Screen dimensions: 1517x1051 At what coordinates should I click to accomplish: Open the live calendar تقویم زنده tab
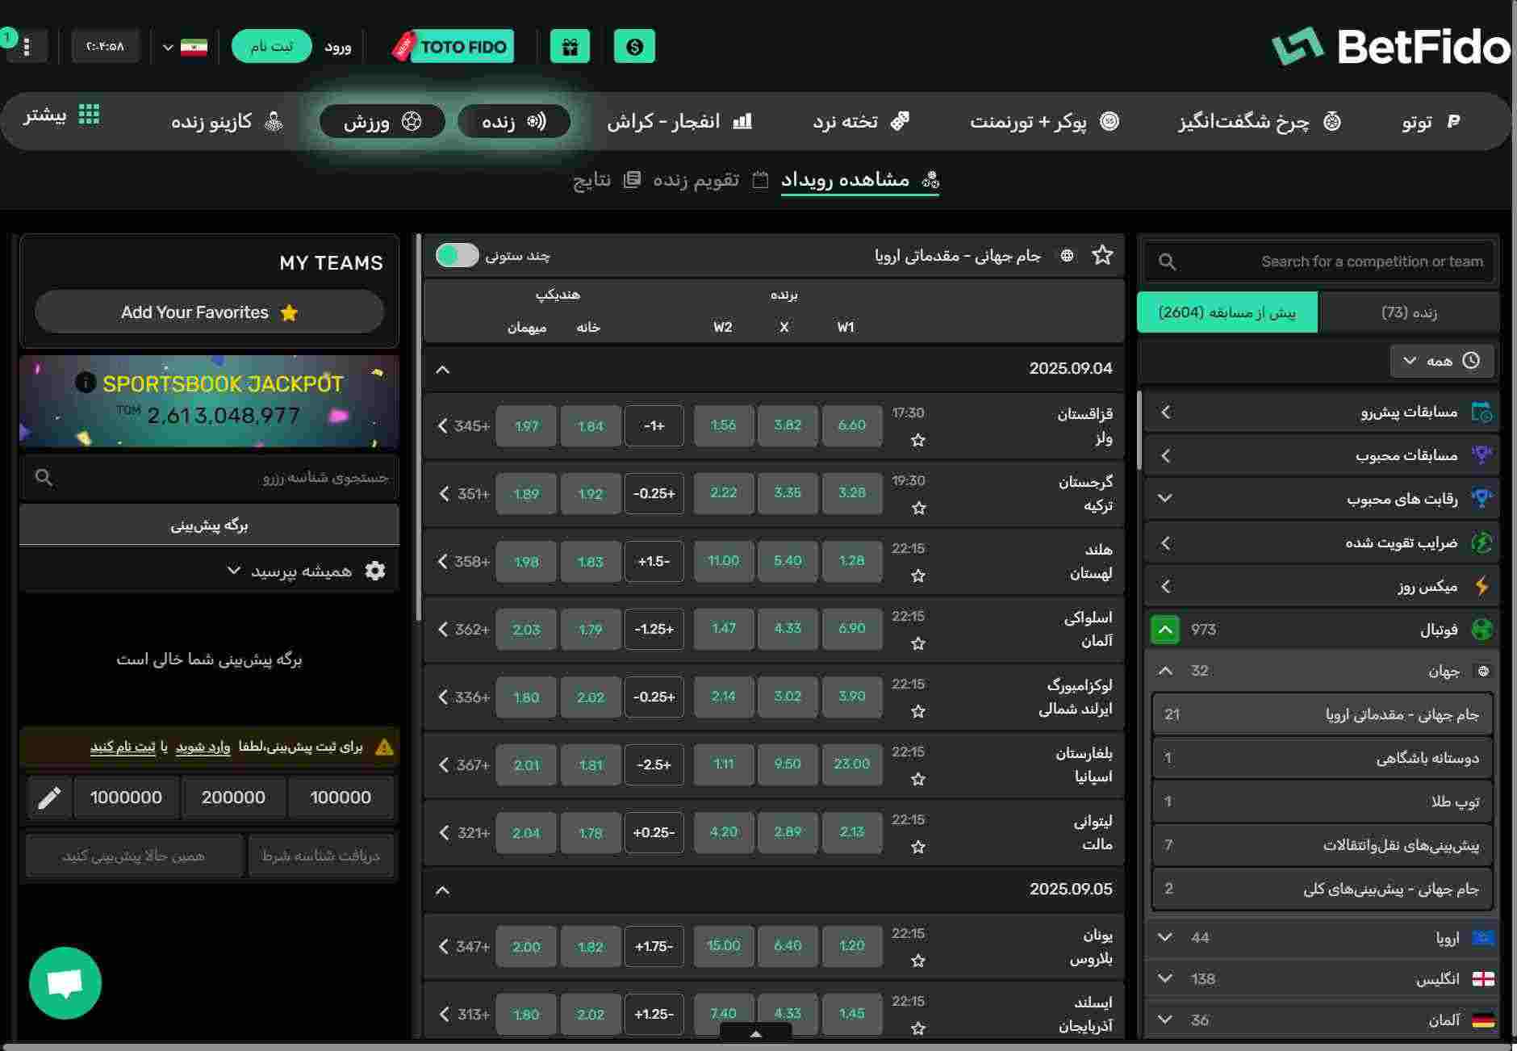click(x=696, y=179)
